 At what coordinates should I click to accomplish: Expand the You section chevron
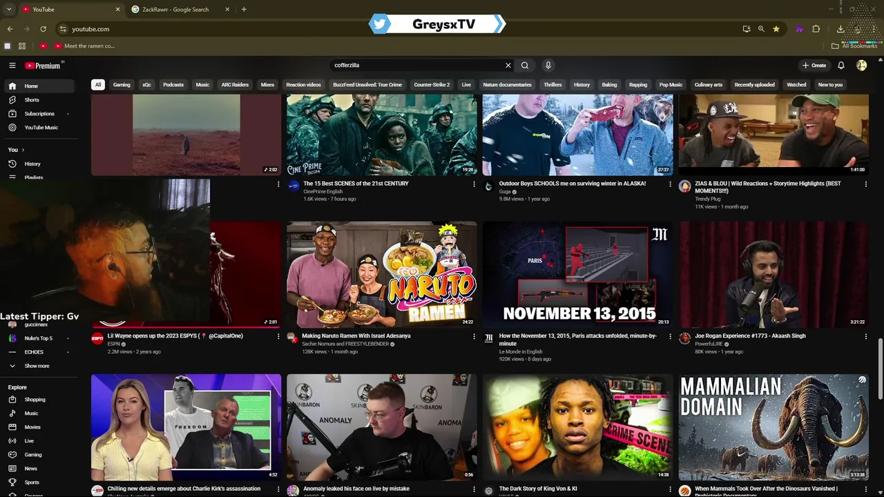tap(23, 150)
